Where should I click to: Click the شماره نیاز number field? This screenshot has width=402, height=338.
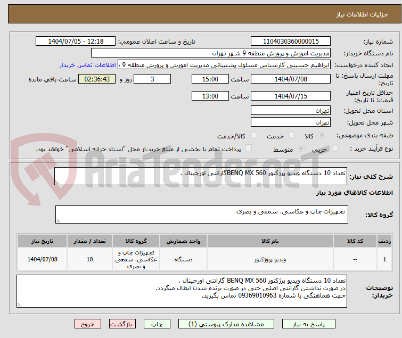[x=291, y=42]
